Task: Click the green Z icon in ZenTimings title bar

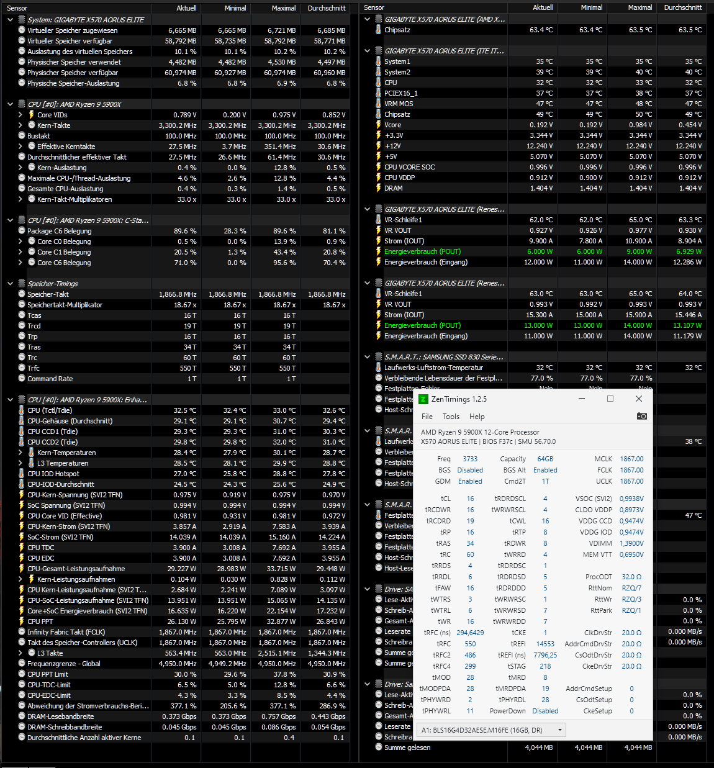Action: click(x=425, y=399)
